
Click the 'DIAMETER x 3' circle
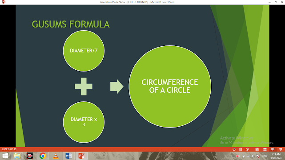[84, 122]
